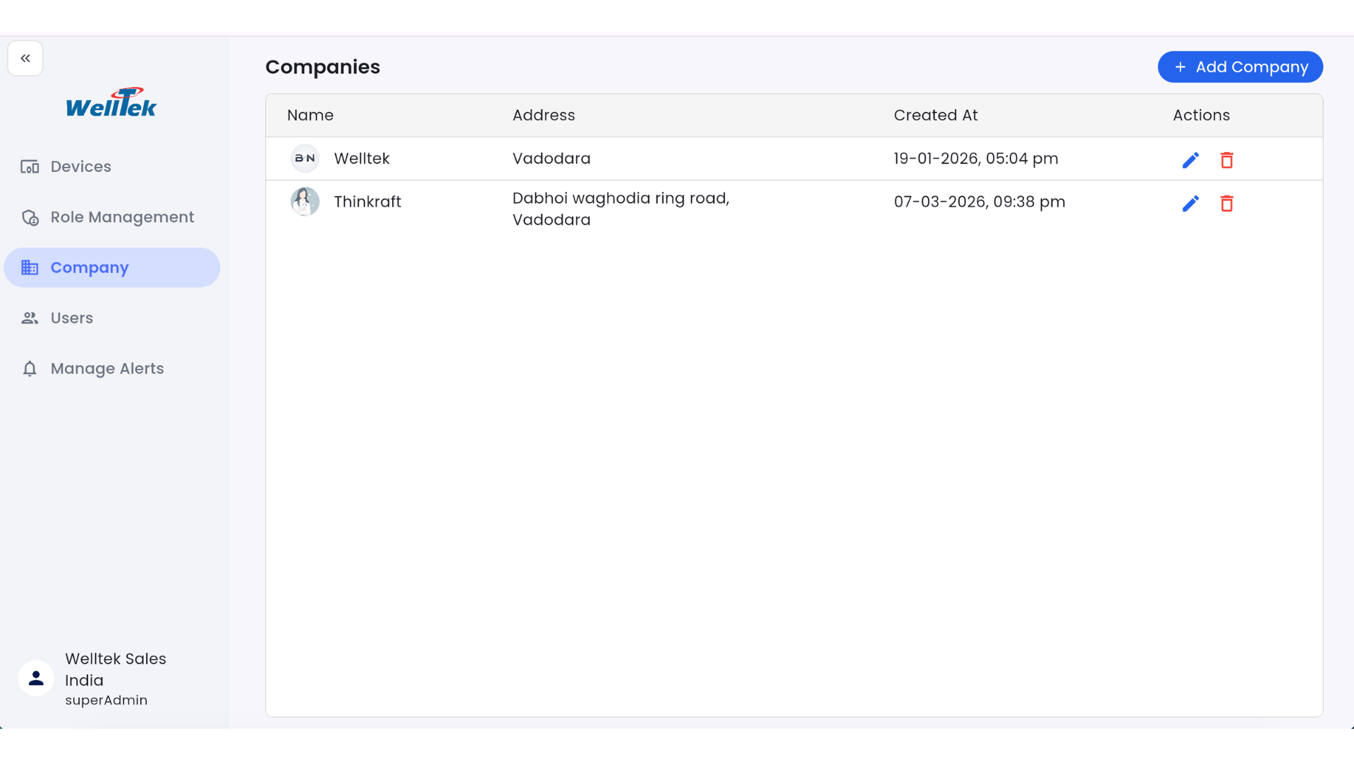Viewport: 1354px width, 761px height.
Task: Go to Role Management page
Action: point(122,217)
